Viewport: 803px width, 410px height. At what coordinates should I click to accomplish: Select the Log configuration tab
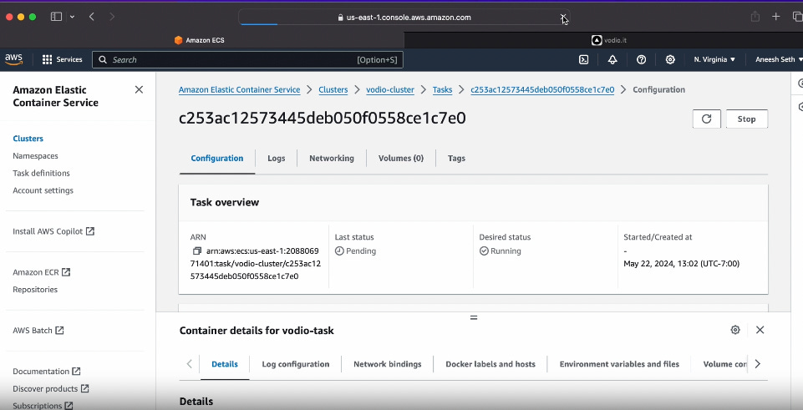point(296,364)
